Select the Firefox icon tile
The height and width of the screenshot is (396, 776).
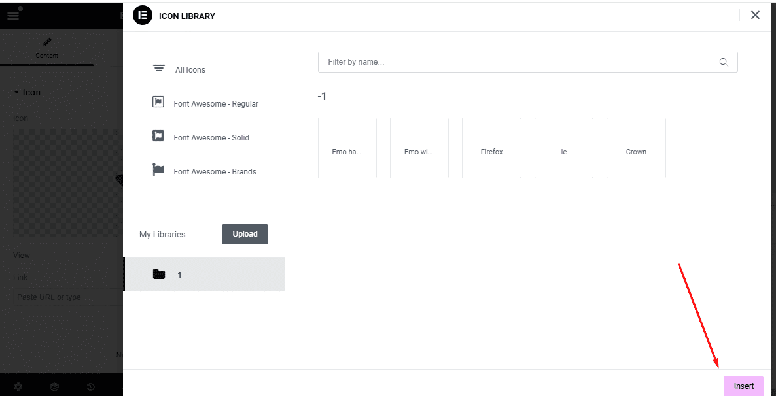tap(491, 148)
